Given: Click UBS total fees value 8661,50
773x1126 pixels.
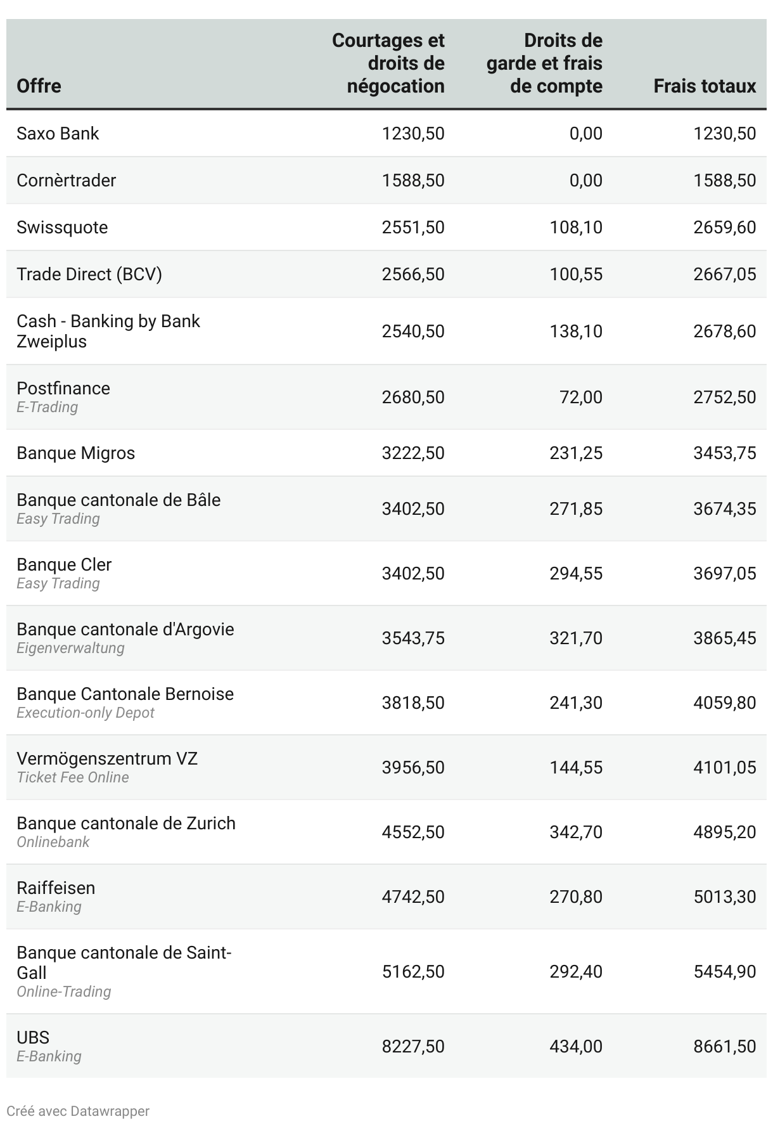Looking at the screenshot, I should (x=724, y=1046).
